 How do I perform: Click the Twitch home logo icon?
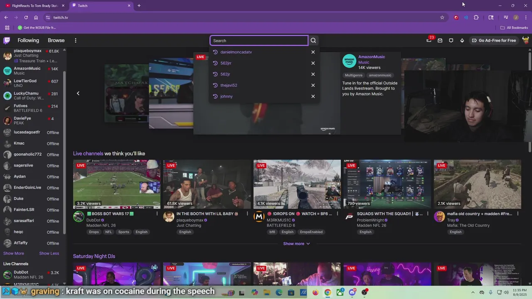click(x=7, y=40)
